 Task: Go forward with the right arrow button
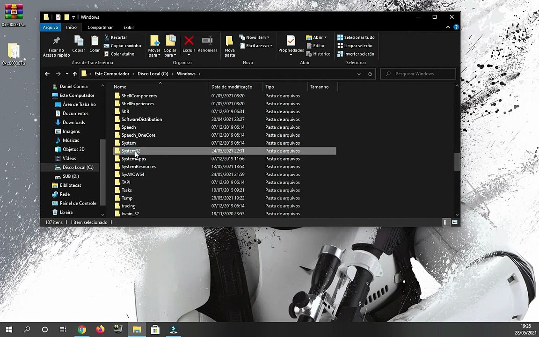[58, 73]
